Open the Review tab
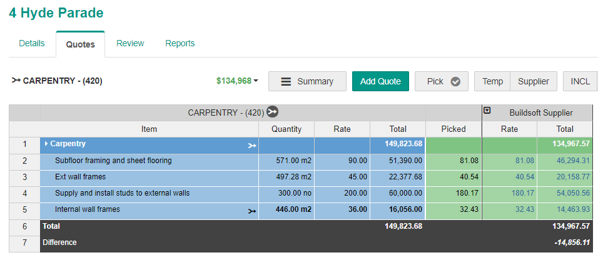 click(x=130, y=43)
